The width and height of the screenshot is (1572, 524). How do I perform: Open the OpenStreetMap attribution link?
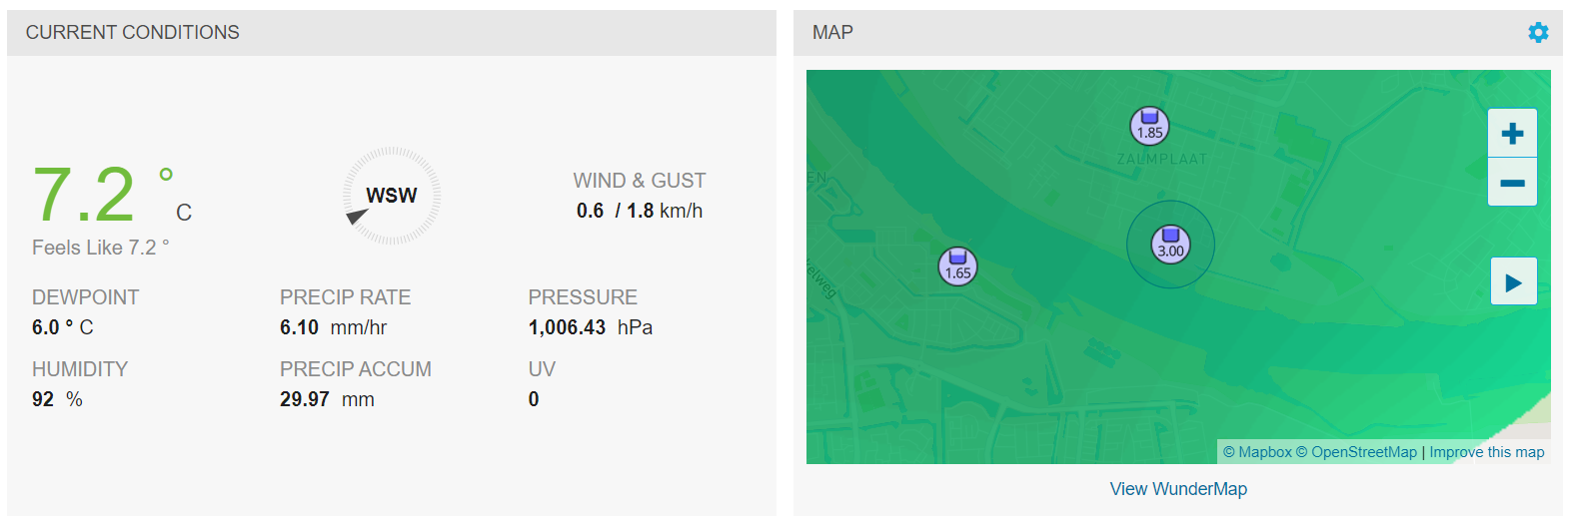click(1356, 452)
